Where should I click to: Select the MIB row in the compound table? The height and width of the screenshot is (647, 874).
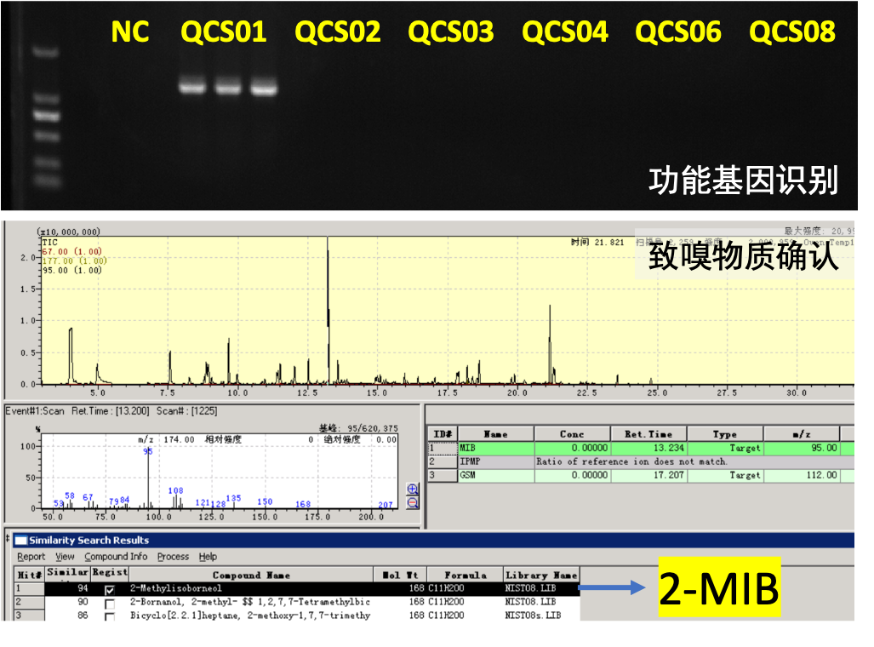495,448
